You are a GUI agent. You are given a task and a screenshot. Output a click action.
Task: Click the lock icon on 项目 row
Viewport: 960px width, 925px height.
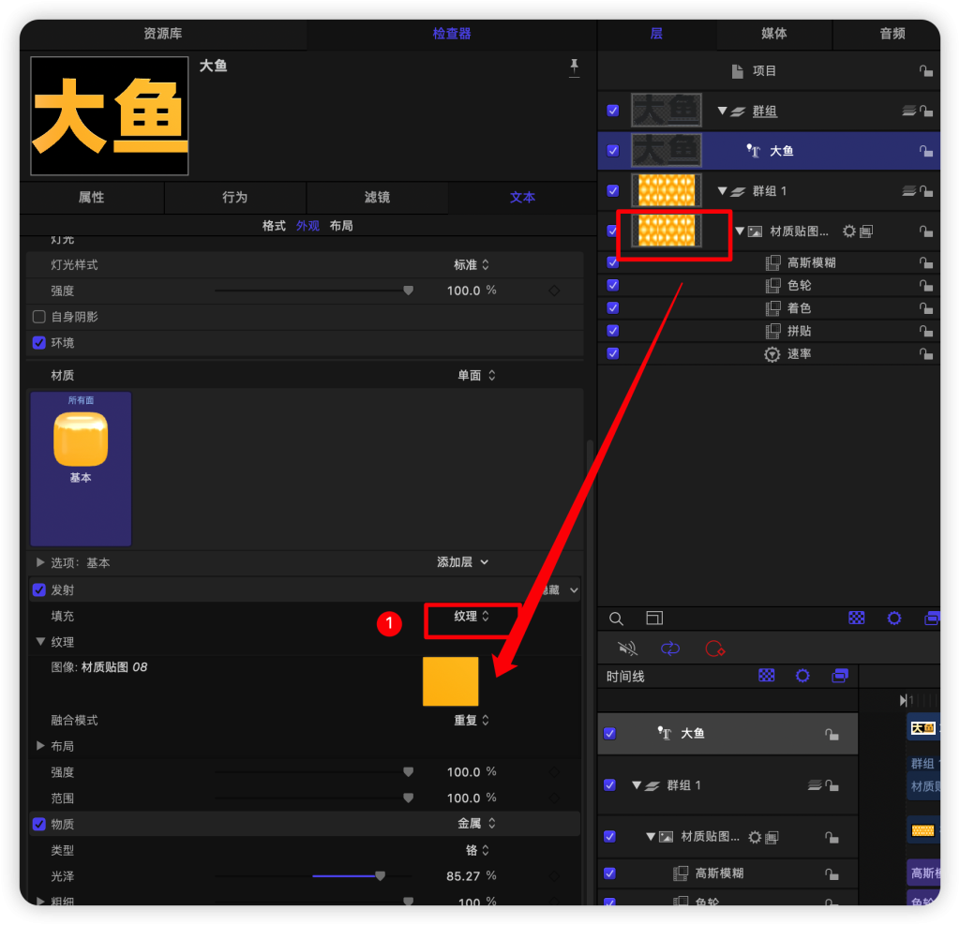pos(925,71)
